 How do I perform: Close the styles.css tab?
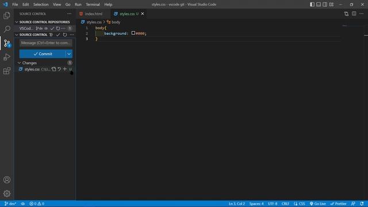[143, 14]
